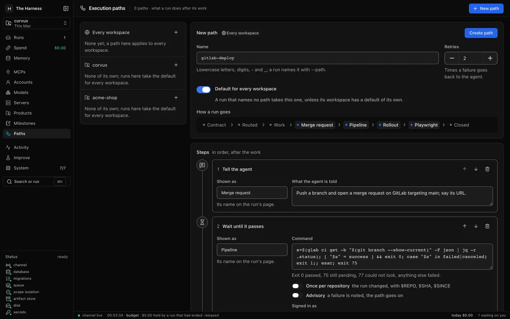This screenshot has width=510, height=319.
Task: Toggle Default for every workspace switch
Action: tap(204, 90)
